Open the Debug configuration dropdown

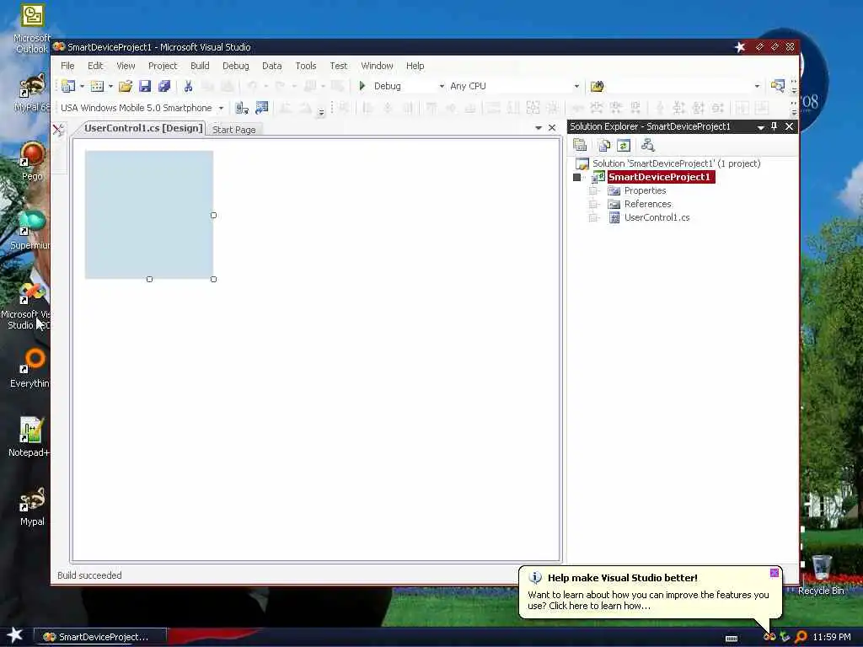coord(442,86)
